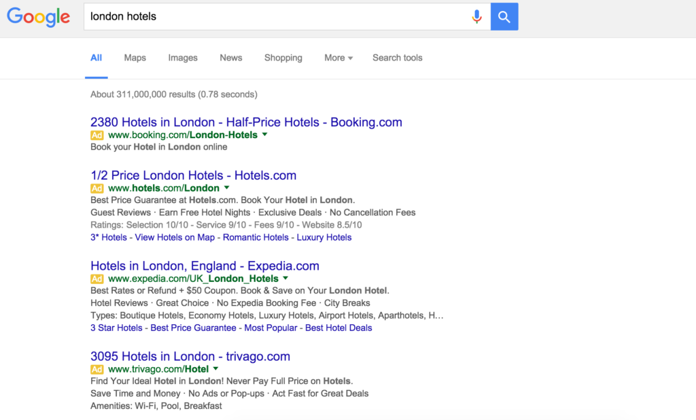Open Search tools options
Screen dimensions: 696x420
tap(397, 58)
